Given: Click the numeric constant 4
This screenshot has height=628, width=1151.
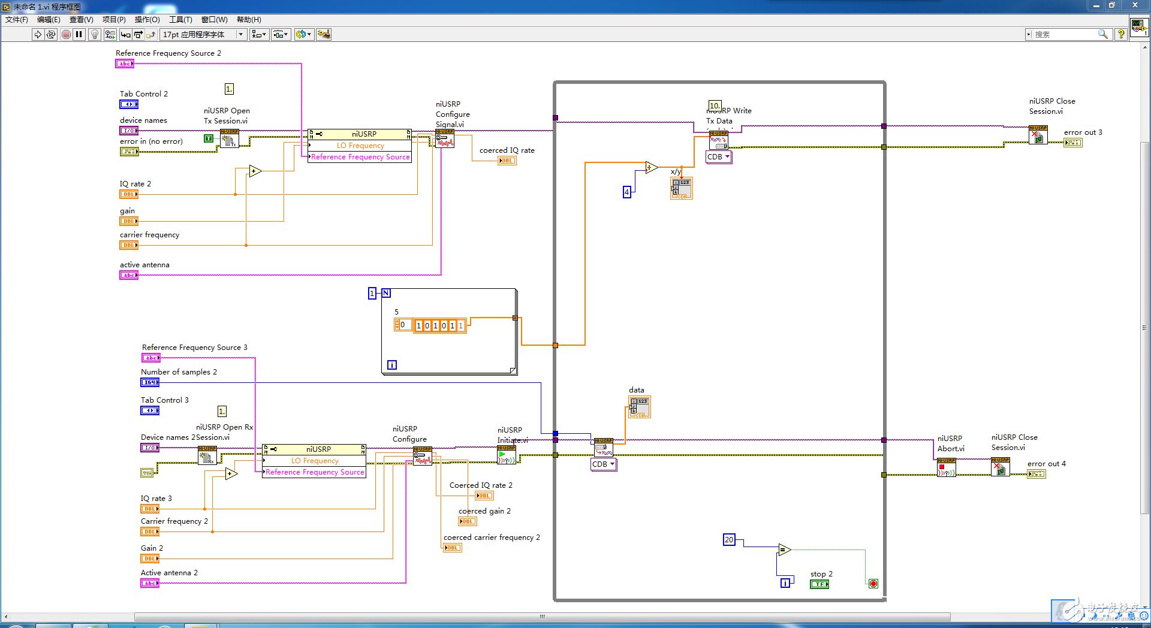Looking at the screenshot, I should pos(627,192).
